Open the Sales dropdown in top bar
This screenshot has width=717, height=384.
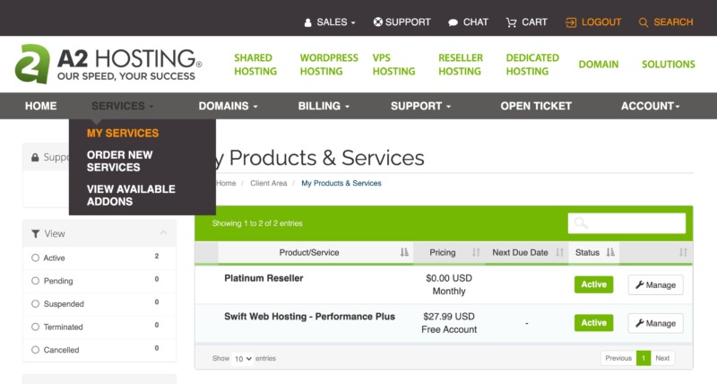click(x=331, y=22)
